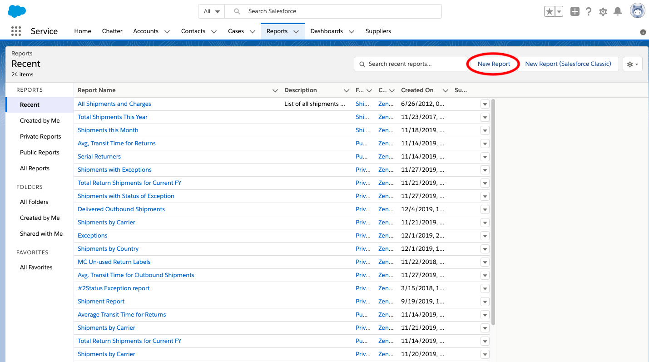This screenshot has width=649, height=362.
Task: Open row actions for Total Shipments This Year
Action: (485, 117)
